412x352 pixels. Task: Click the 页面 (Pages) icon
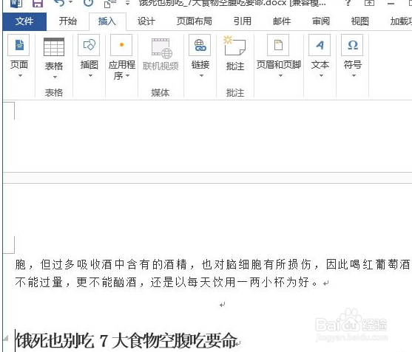[18, 45]
